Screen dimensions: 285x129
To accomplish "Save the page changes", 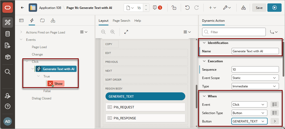I will coord(259,8).
